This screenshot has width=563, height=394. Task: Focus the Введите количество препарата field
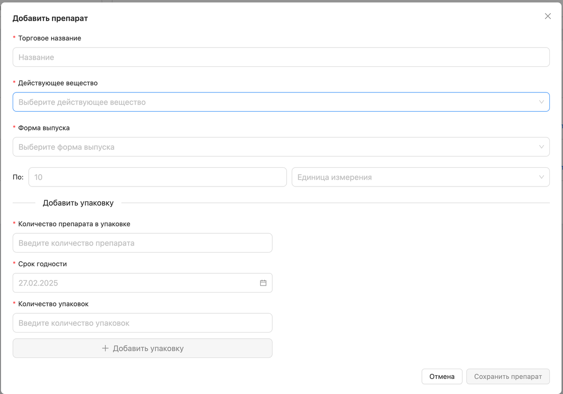[x=142, y=243]
